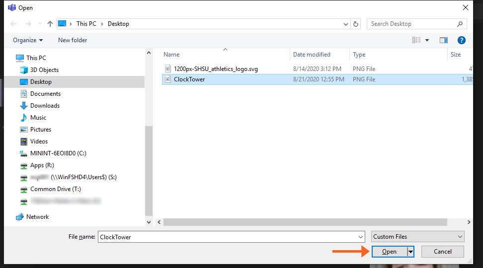Screen dimensions: 483x268
Task: Click the Help question mark icon
Action: tap(461, 40)
